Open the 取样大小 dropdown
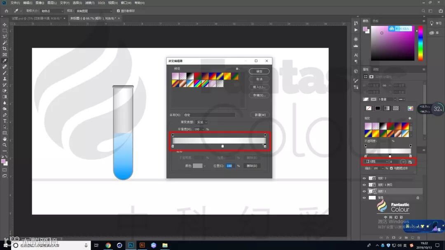Viewport: 445px width, 250px height. coord(52,11)
